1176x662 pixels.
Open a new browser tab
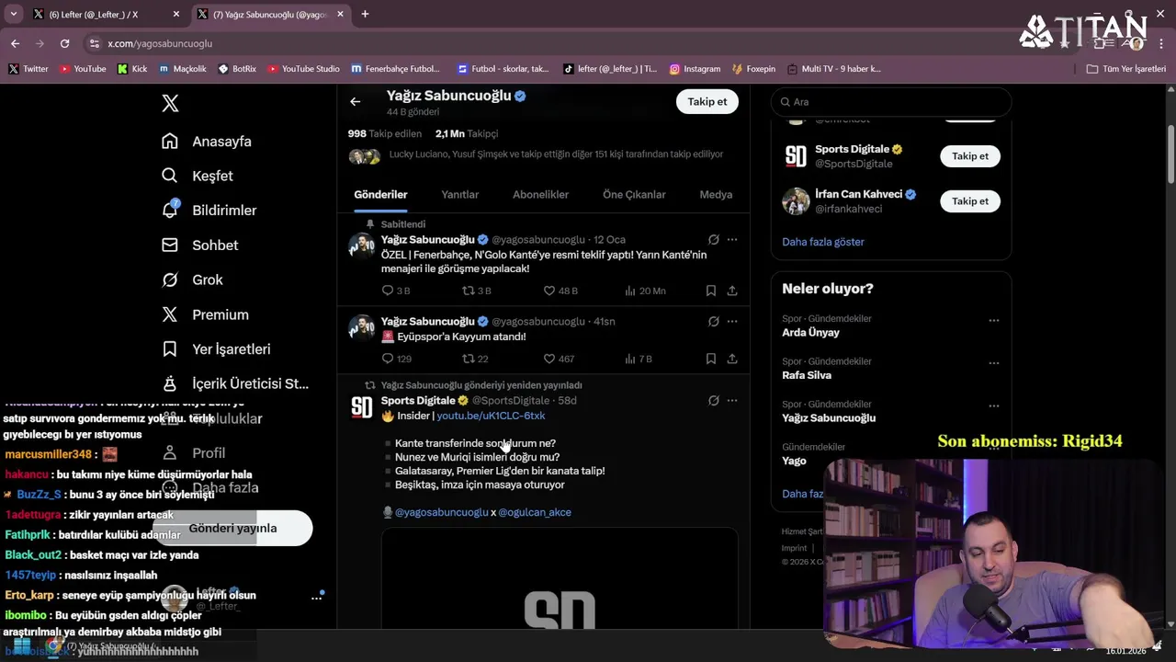365,14
